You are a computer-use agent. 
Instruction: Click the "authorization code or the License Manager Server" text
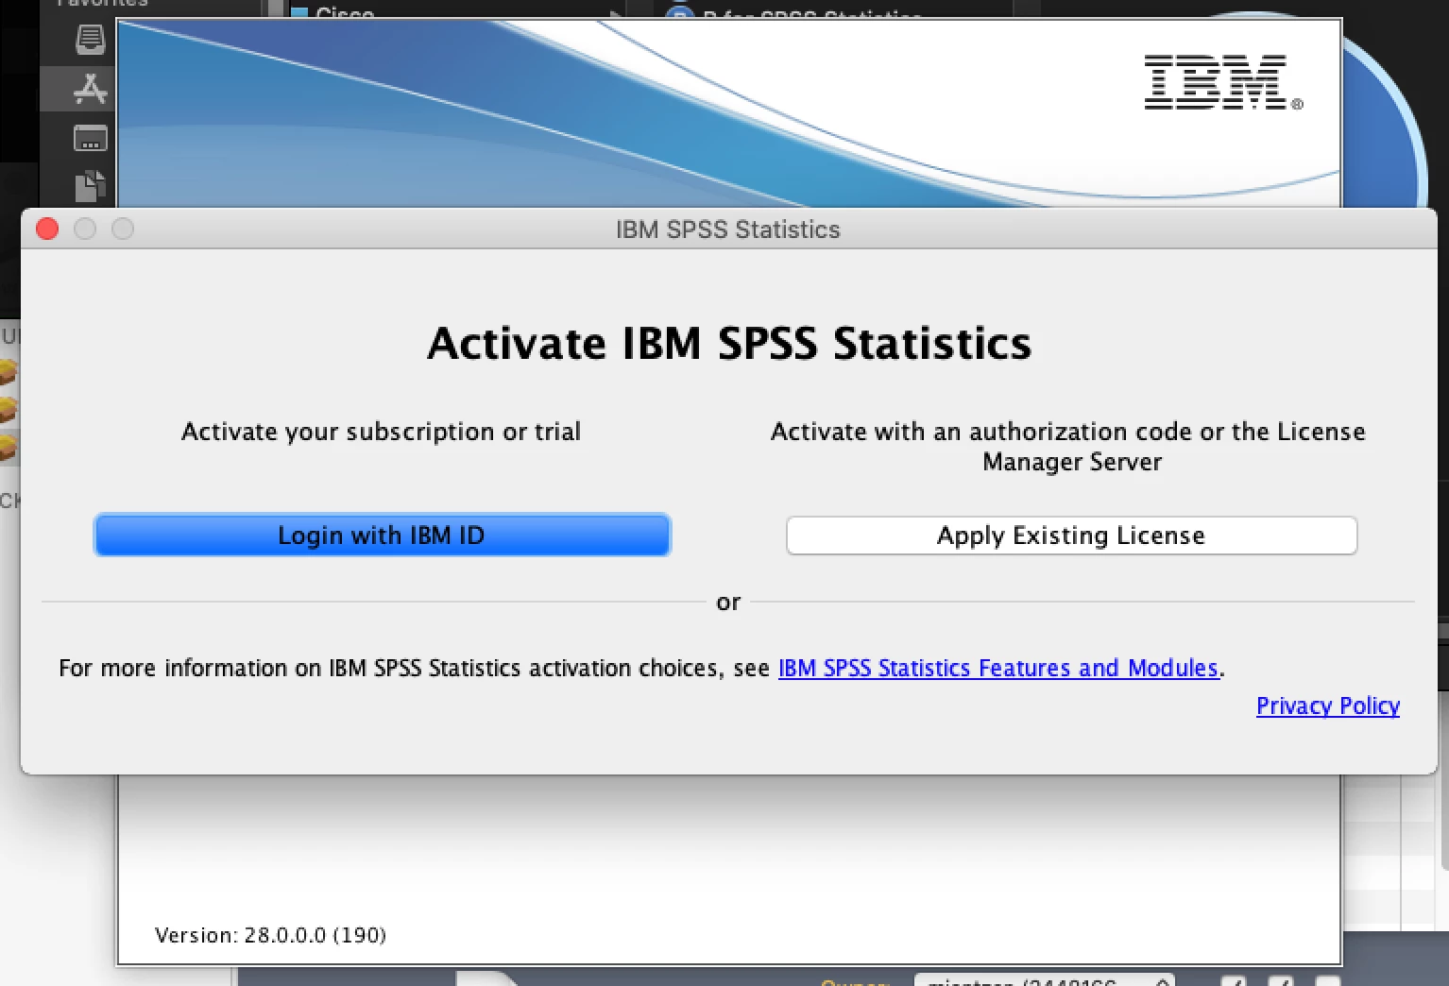(x=1068, y=447)
